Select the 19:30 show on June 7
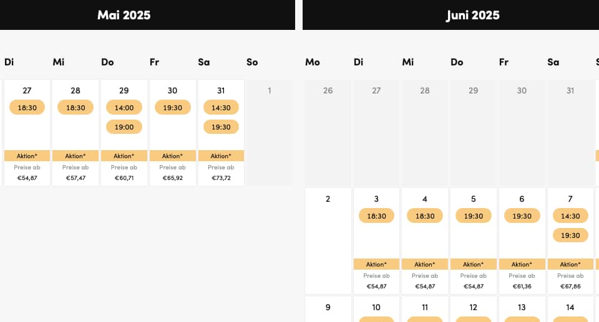This screenshot has width=599, height=322. [x=570, y=235]
